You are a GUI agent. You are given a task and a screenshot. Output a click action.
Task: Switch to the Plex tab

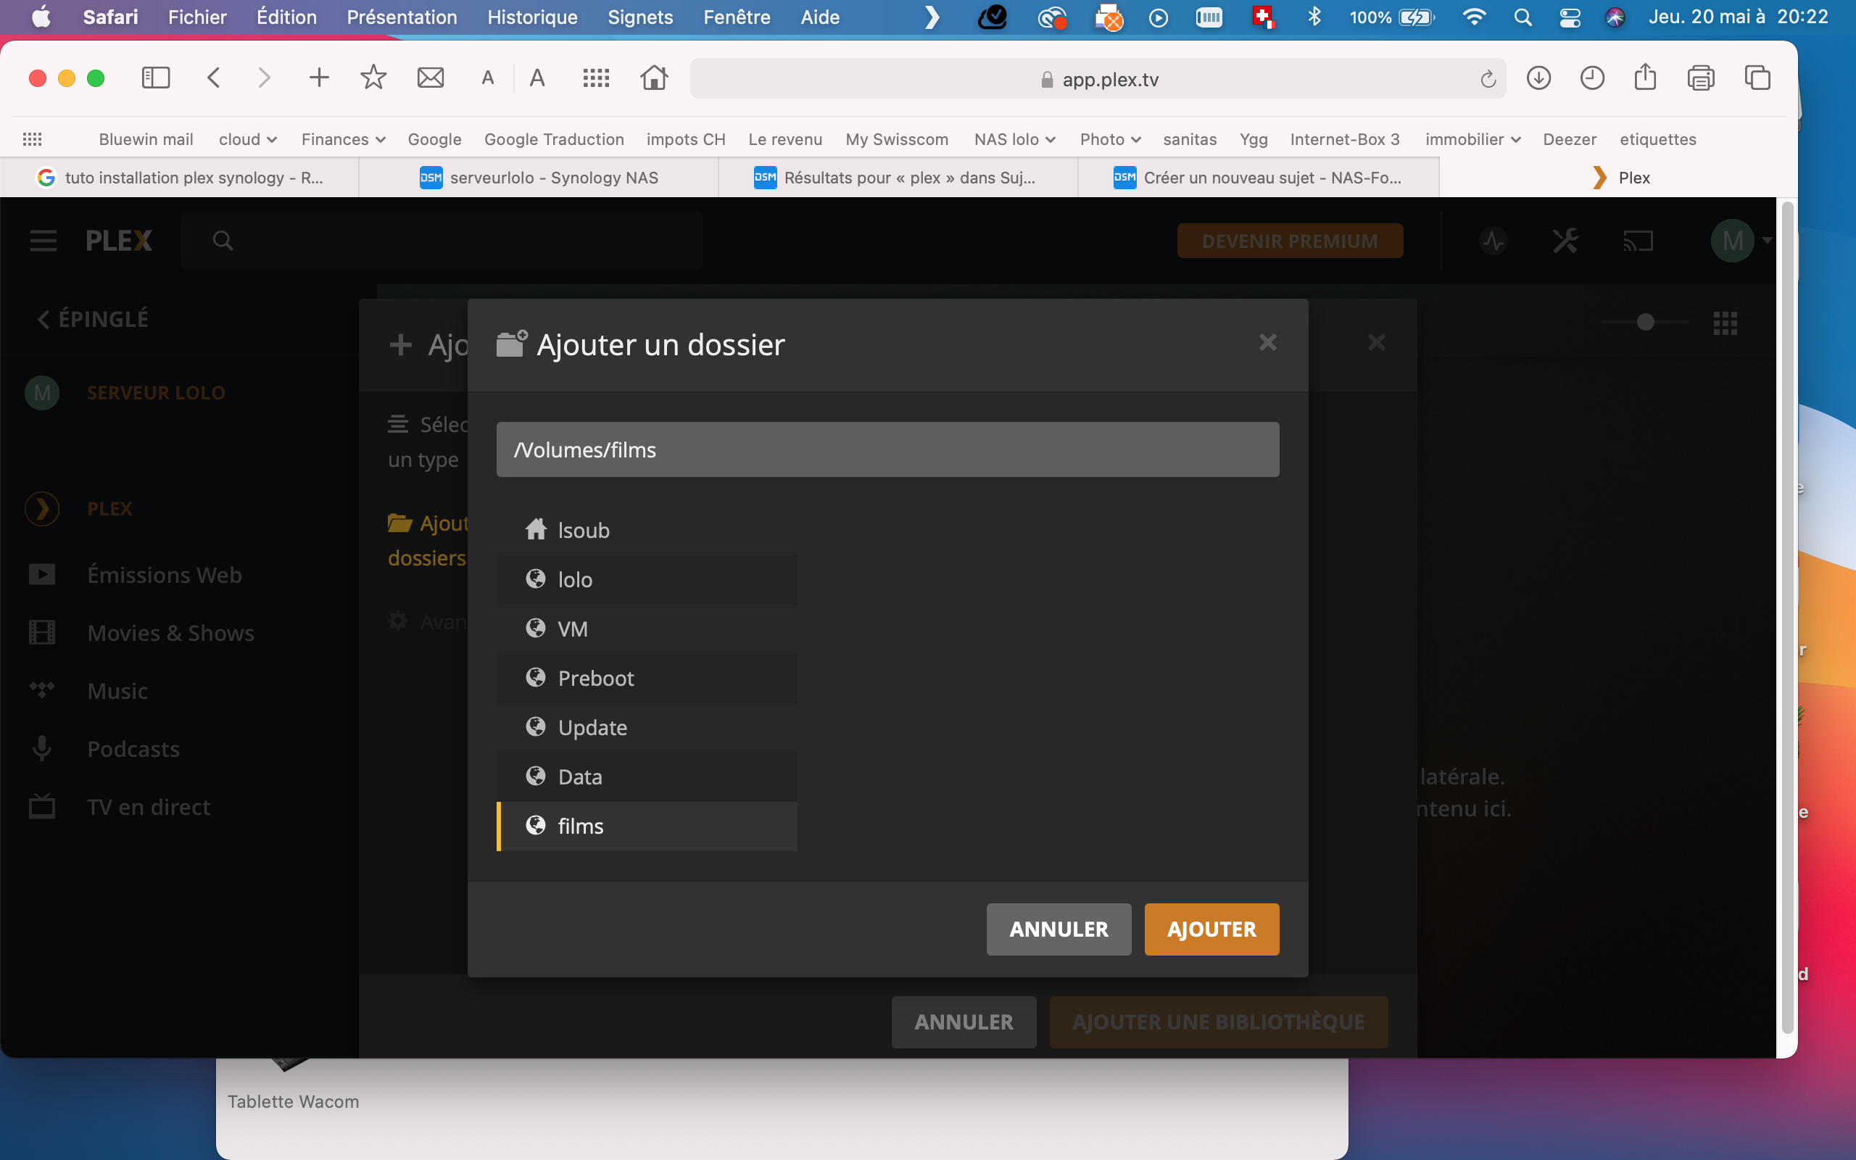click(1618, 177)
